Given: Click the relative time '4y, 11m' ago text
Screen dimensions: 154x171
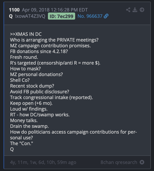Looking at the screenshot, I should coord(43,162).
